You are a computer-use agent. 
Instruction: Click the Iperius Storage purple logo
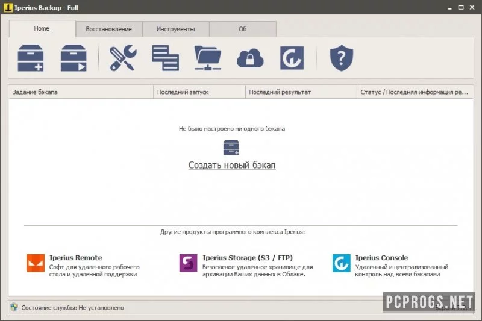point(188,263)
